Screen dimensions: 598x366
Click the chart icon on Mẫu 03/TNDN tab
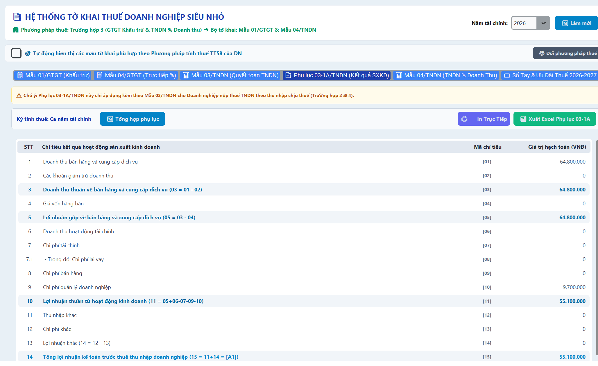186,76
